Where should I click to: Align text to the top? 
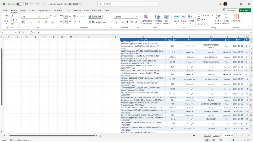click(61, 17)
